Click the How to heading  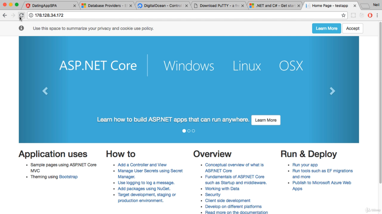point(121,154)
